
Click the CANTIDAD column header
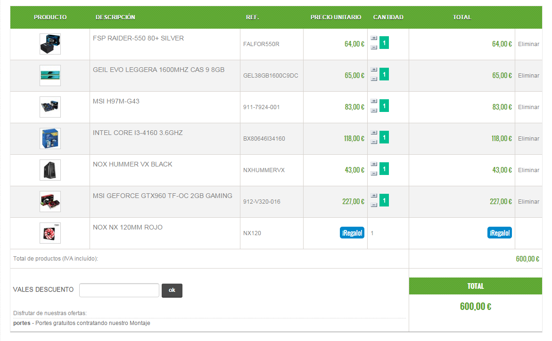coord(388,17)
